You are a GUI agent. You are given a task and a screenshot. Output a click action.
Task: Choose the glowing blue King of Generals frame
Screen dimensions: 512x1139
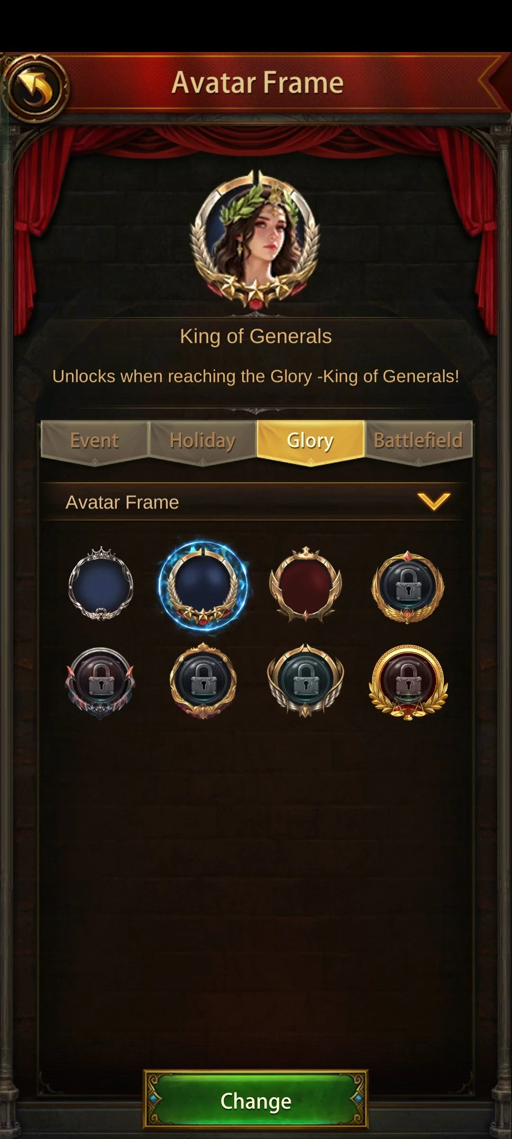coord(203,586)
